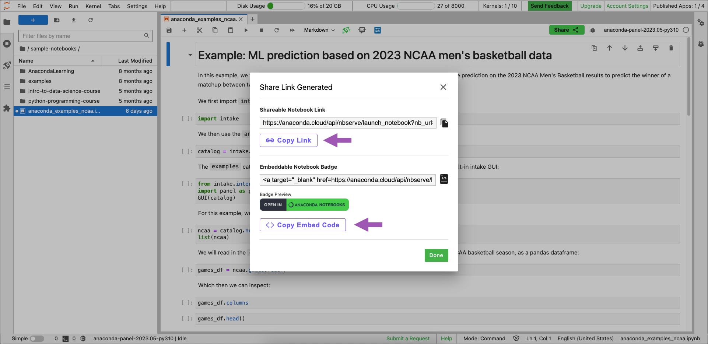Open the File menu
Viewport: 708px width, 344px height.
pyautogui.click(x=22, y=6)
